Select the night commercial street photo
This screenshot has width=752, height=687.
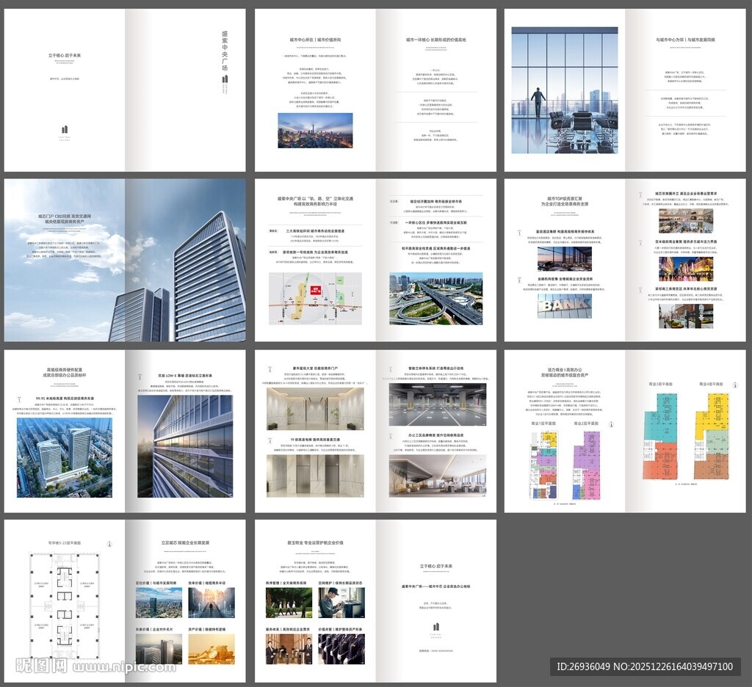686,269
